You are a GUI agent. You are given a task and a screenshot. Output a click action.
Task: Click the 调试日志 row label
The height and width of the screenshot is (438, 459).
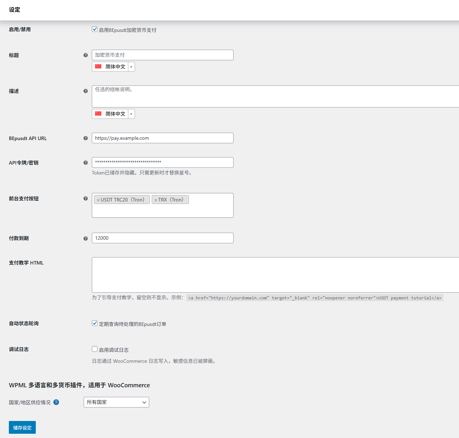point(19,349)
